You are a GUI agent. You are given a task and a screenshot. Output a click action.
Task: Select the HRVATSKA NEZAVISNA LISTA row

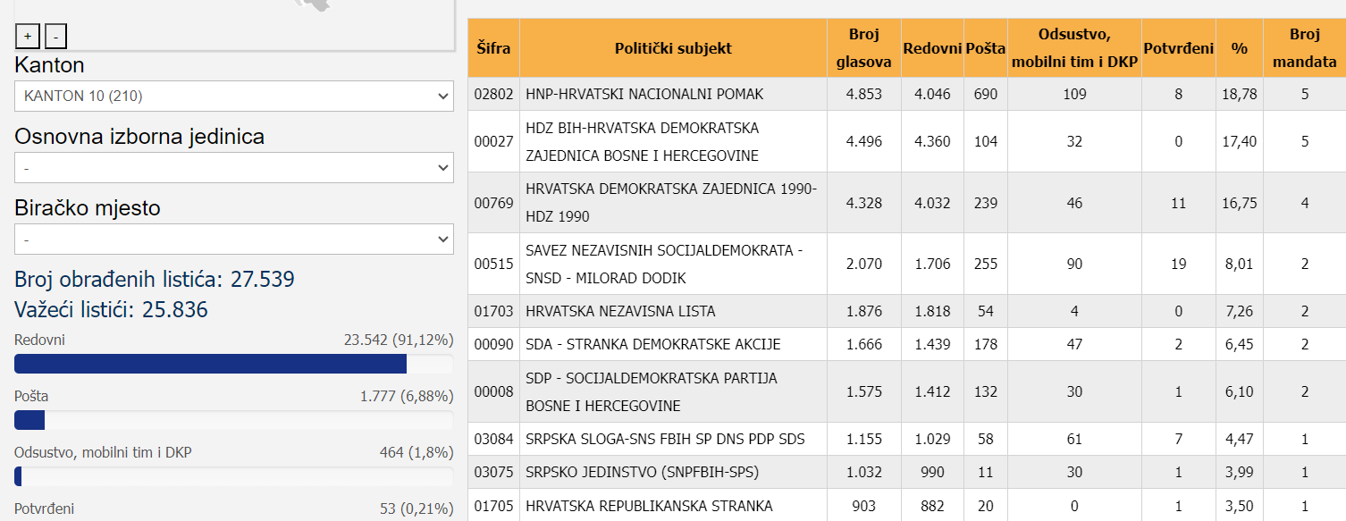click(x=907, y=311)
